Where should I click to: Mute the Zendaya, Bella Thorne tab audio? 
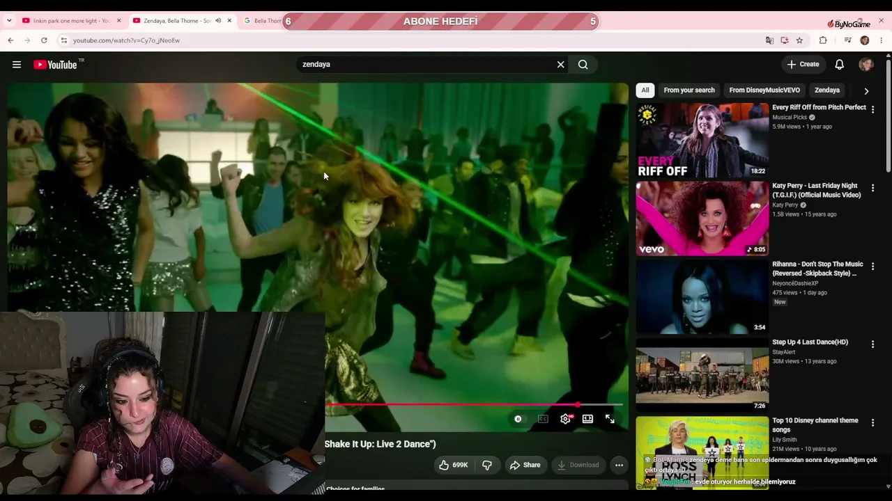click(x=218, y=21)
